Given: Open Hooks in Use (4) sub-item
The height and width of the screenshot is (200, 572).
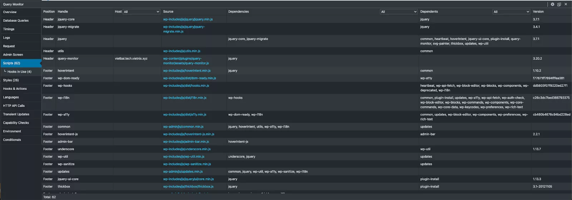Looking at the screenshot, I should tap(19, 72).
